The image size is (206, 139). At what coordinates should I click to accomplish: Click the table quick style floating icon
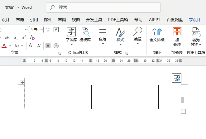coord(177,78)
